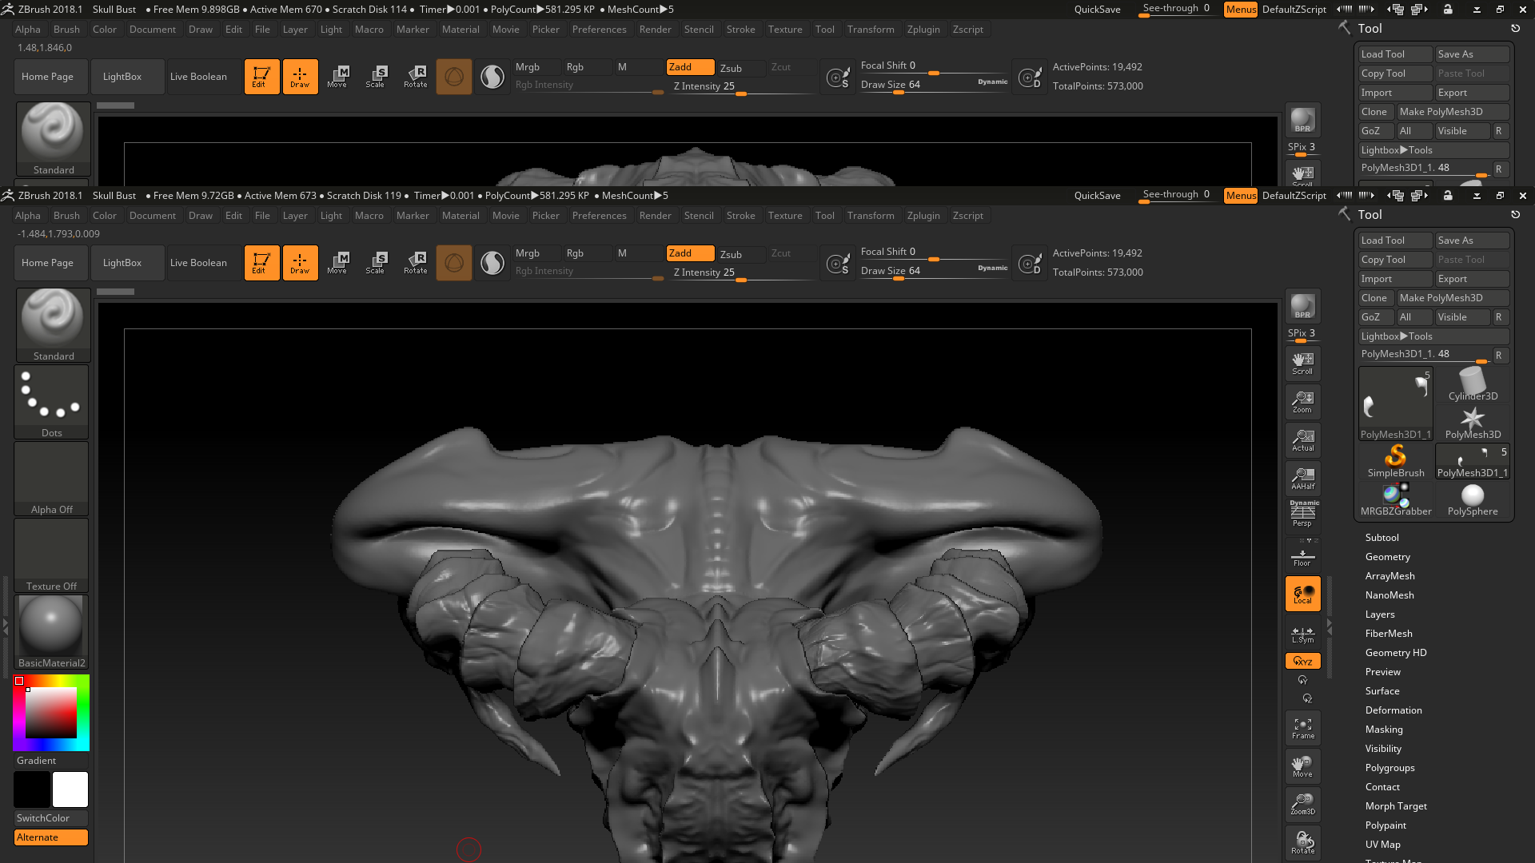Viewport: 1535px width, 863px height.
Task: Click the BPR render icon in the front window
Action: (1302, 307)
